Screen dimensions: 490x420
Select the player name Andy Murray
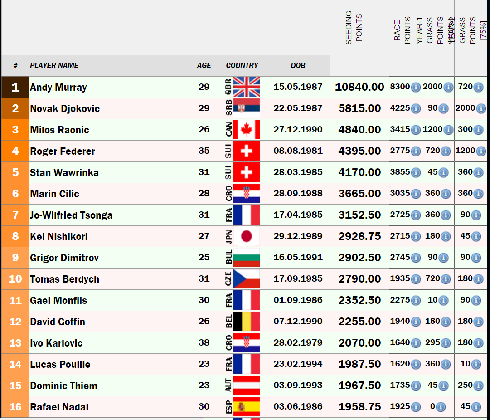click(x=58, y=87)
